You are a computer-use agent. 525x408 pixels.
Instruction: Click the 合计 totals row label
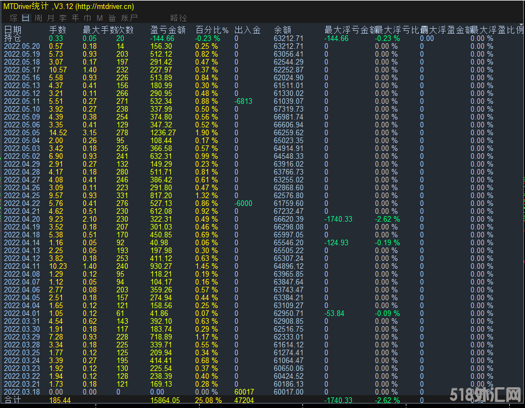coord(13,400)
